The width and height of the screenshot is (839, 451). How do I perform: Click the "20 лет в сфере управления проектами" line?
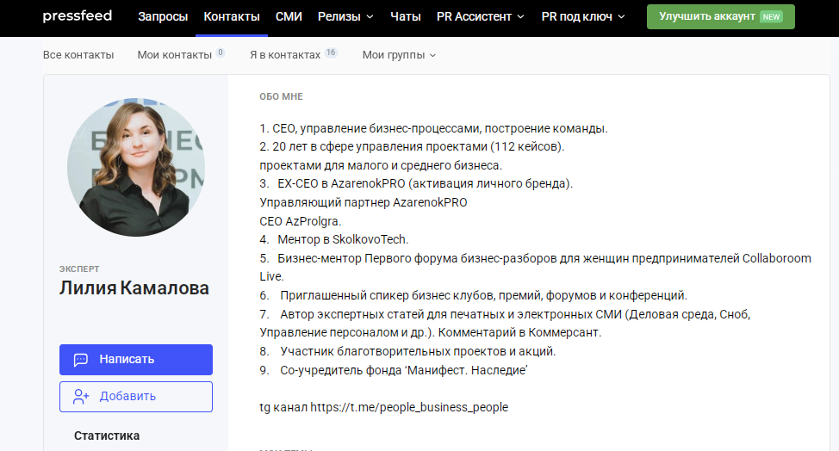(x=412, y=146)
